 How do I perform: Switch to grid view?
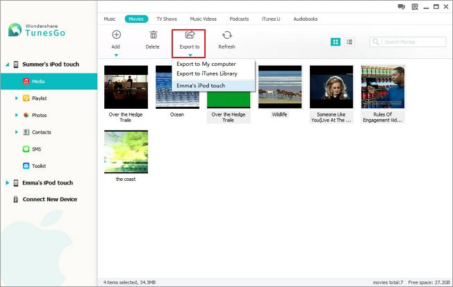click(x=336, y=42)
